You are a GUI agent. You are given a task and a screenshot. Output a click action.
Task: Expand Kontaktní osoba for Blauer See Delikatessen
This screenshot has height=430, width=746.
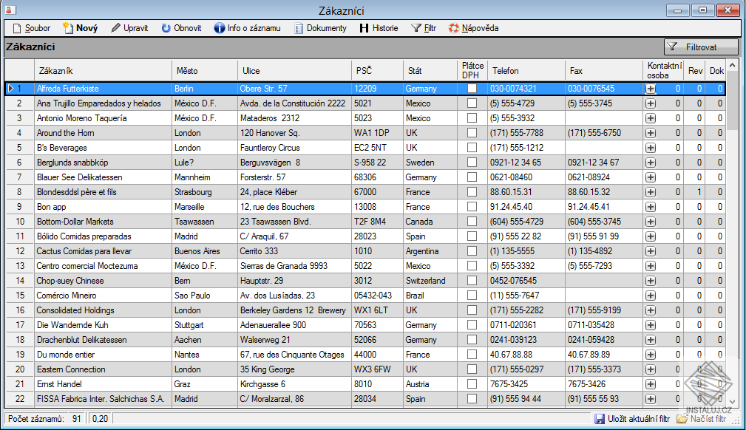(651, 177)
